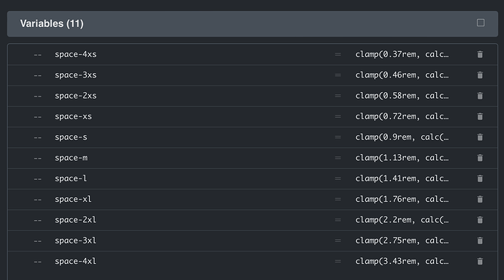The image size is (504, 280).
Task: Collapse the Variables (11) section header
Action: (x=253, y=24)
